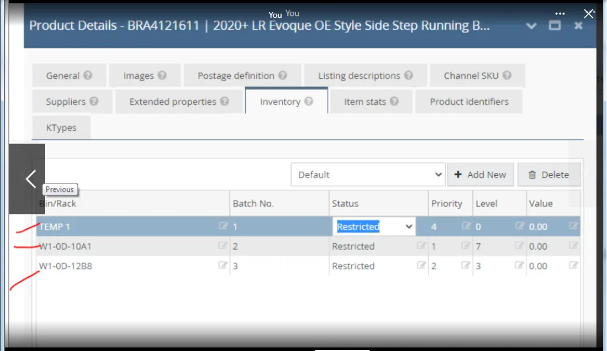Viewport: 607px width, 351px height.
Task: Click Batch No. 3 cell
Action: coord(279,266)
